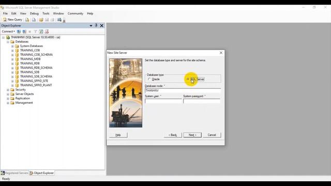This screenshot has width=331, height=186.
Task: Click the TRAINING_CDB database icon
Action: 17,51
